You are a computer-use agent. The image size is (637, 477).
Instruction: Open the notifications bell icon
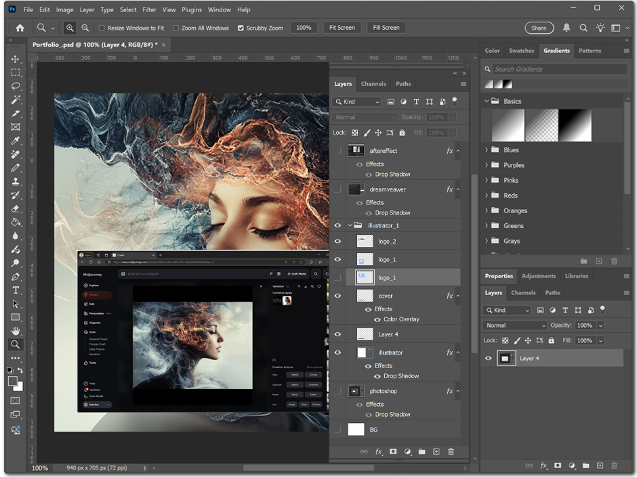tap(567, 28)
